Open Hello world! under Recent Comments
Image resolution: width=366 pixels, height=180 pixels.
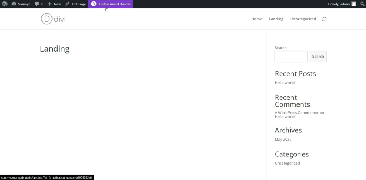(x=285, y=117)
